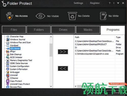Open the Register link
127x96 pixels.
click(95, 3)
